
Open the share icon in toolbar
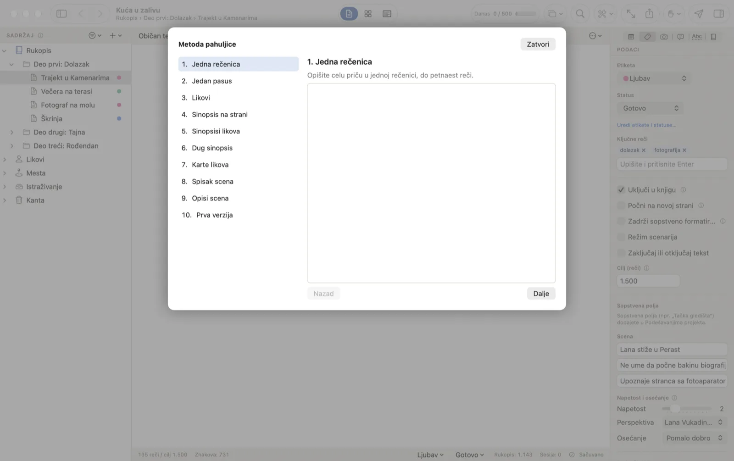[649, 14]
